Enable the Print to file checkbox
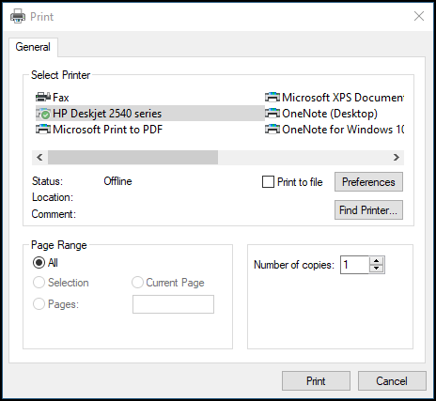Screen dimensions: 436x401 268,182
